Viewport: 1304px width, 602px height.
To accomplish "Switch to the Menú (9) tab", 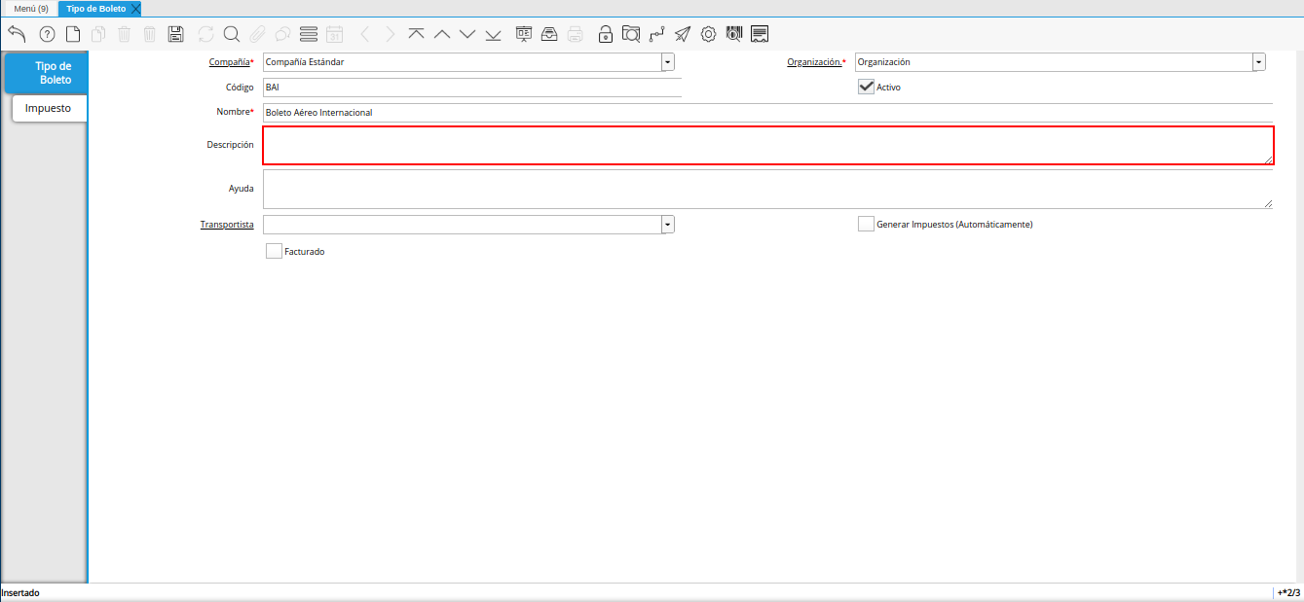I will click(x=31, y=8).
